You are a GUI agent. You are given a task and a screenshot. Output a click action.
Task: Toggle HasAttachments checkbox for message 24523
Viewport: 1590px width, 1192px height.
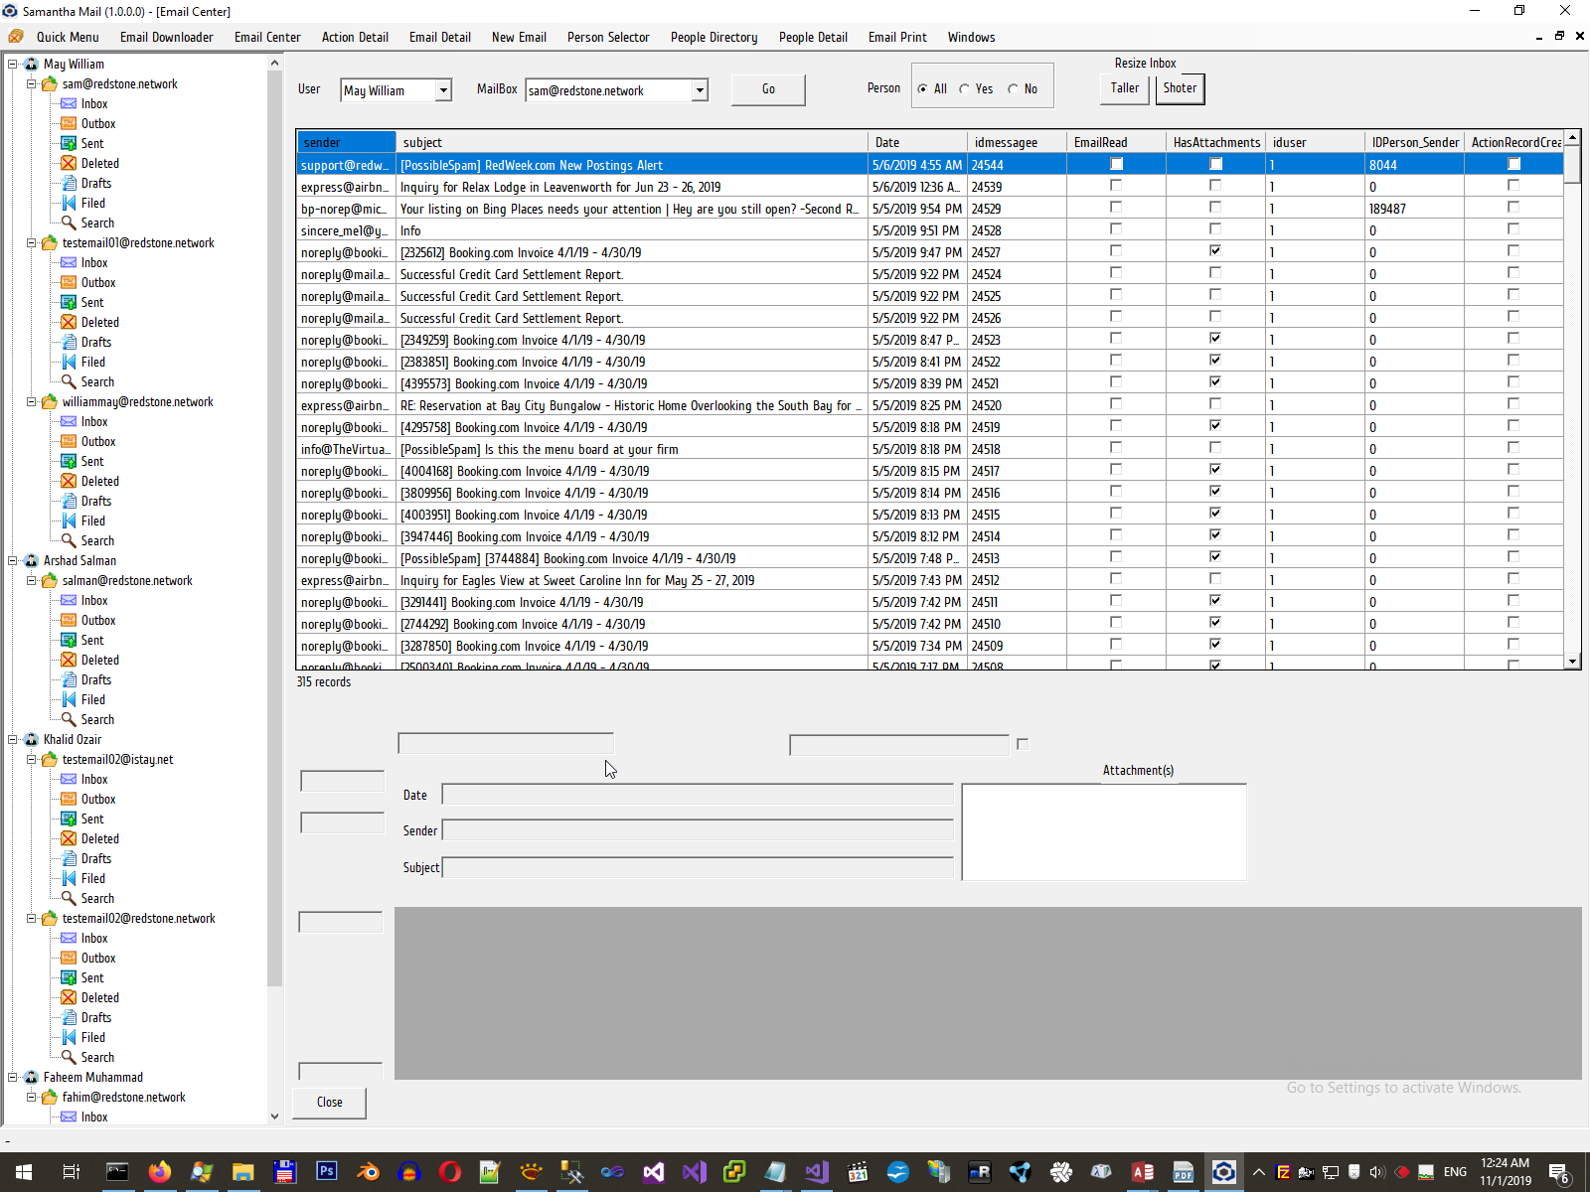tap(1215, 339)
